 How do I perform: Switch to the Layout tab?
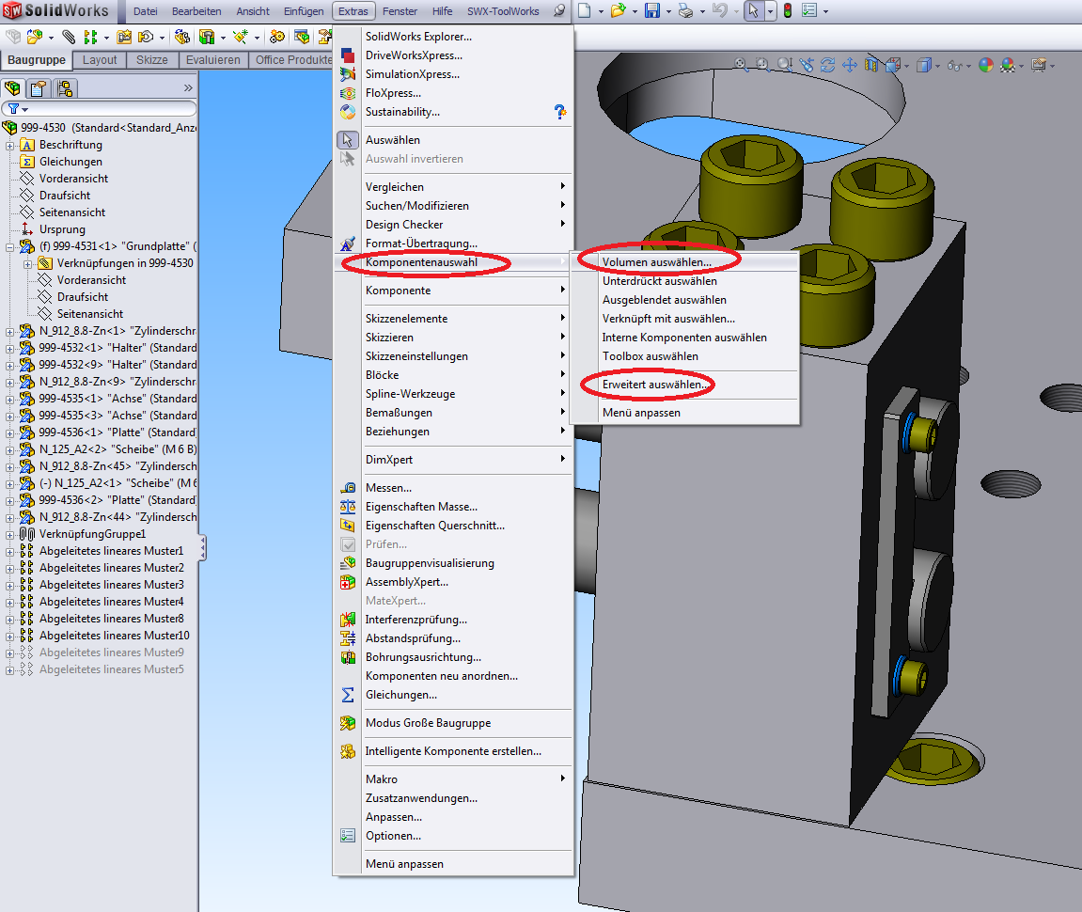click(x=100, y=60)
